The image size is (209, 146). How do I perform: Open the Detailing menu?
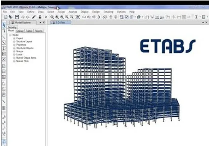(x=108, y=12)
